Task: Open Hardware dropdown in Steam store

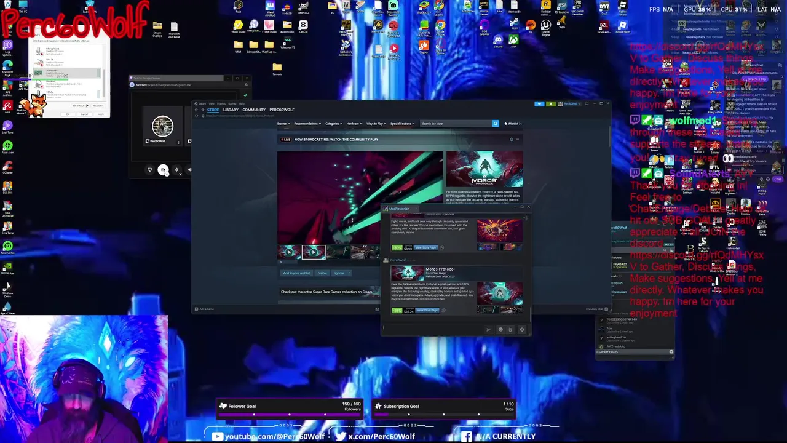Action: [x=353, y=124]
